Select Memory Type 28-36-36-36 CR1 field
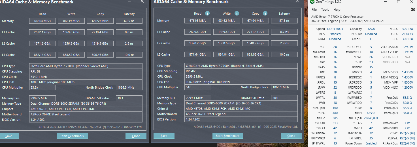This screenshot has height=147, width=417. [241, 103]
